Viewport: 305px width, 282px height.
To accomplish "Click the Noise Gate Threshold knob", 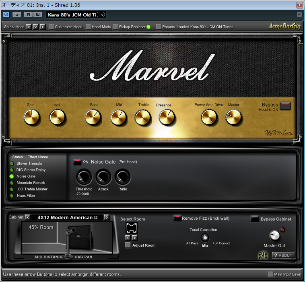I will [84, 177].
